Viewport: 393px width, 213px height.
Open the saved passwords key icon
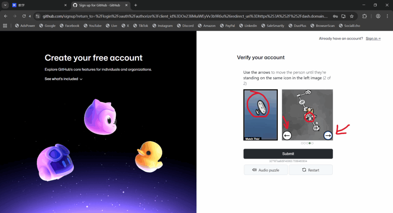pos(335,17)
